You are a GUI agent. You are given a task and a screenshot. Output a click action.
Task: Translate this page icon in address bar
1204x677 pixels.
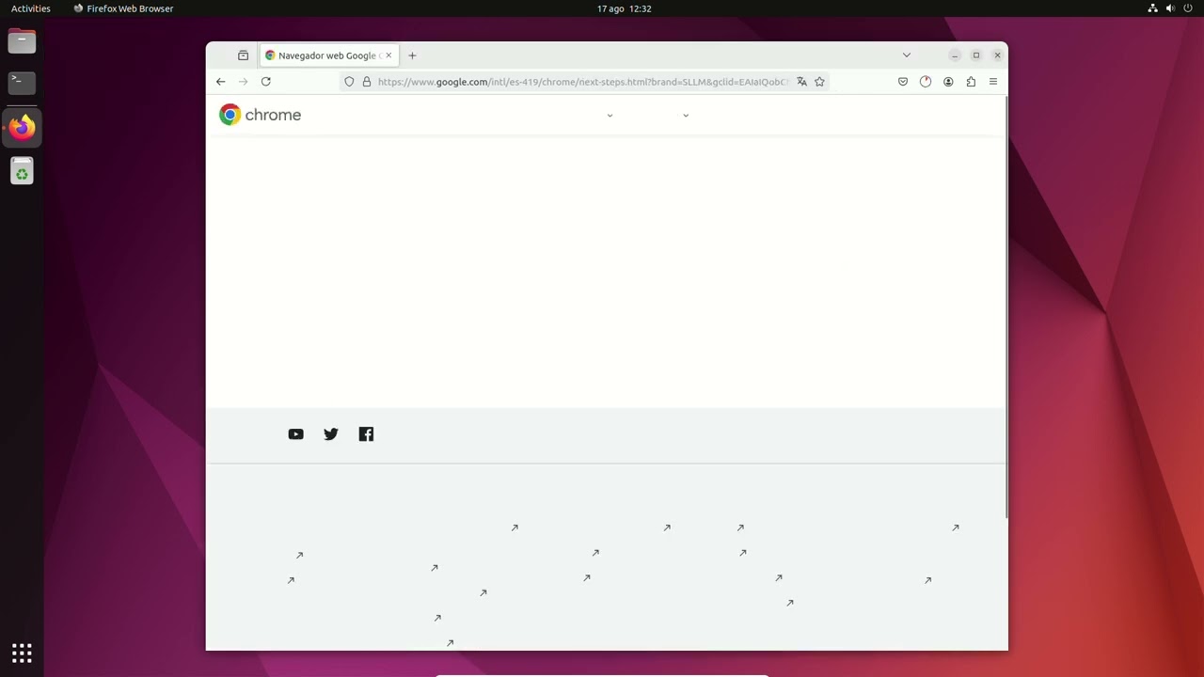(x=801, y=82)
